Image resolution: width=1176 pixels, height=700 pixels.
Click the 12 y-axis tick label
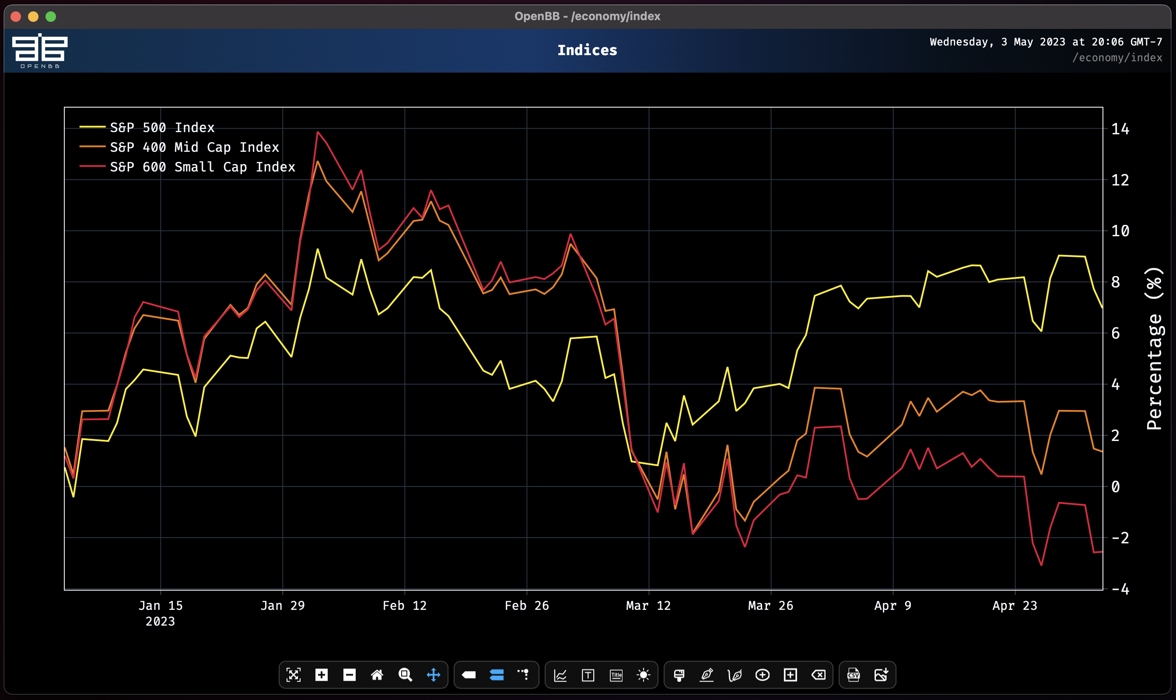(1120, 180)
